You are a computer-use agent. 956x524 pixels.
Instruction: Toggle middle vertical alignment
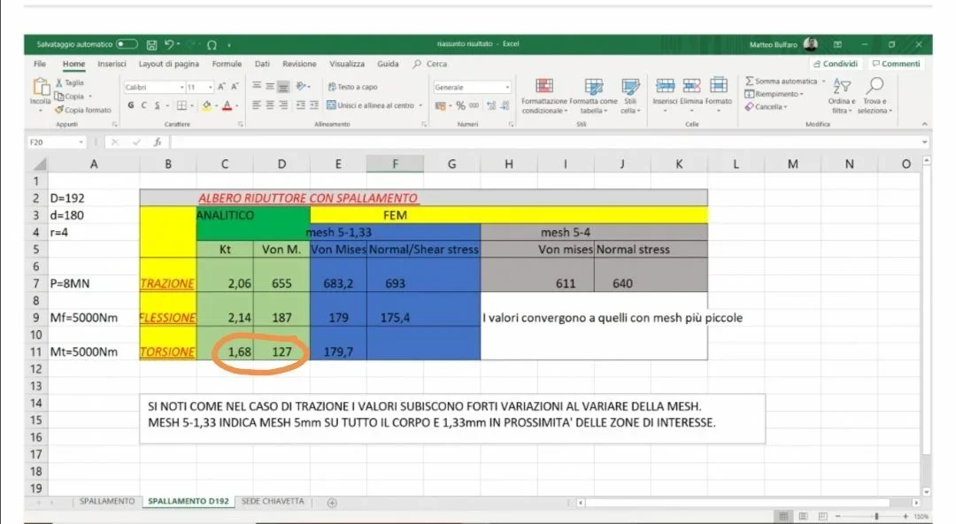tap(270, 87)
